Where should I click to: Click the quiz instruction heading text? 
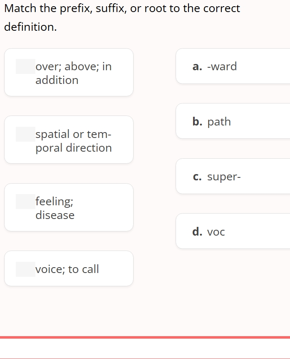coord(122,19)
